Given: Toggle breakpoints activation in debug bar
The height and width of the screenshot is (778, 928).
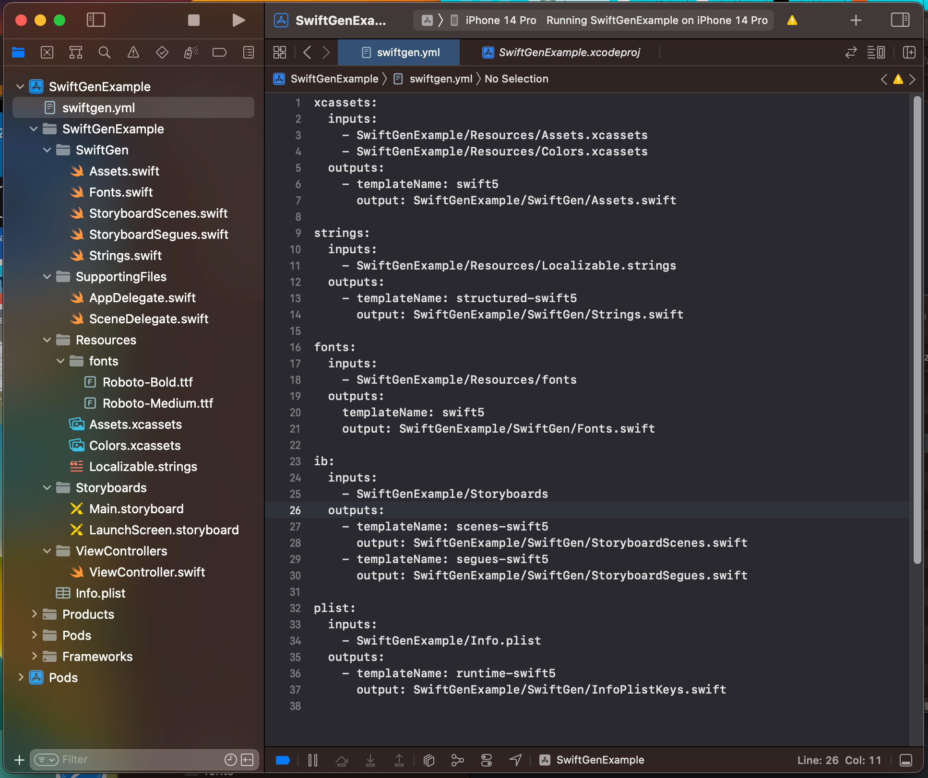Looking at the screenshot, I should tap(283, 760).
